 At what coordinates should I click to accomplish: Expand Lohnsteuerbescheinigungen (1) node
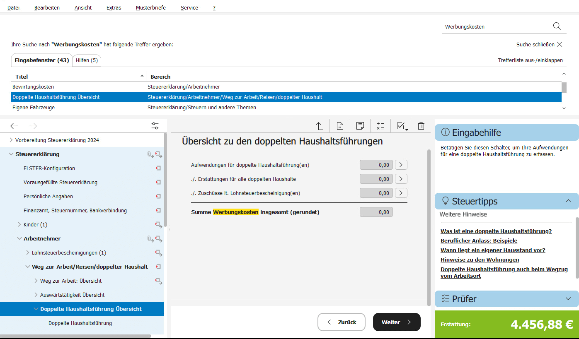(28, 252)
